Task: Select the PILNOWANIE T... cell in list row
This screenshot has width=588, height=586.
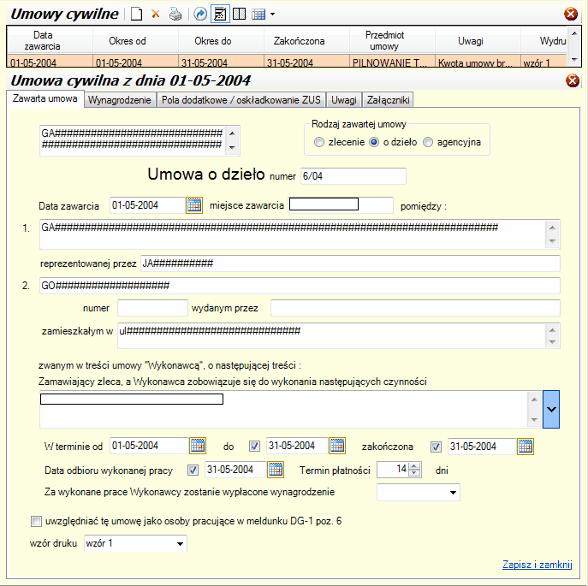Action: click(392, 61)
